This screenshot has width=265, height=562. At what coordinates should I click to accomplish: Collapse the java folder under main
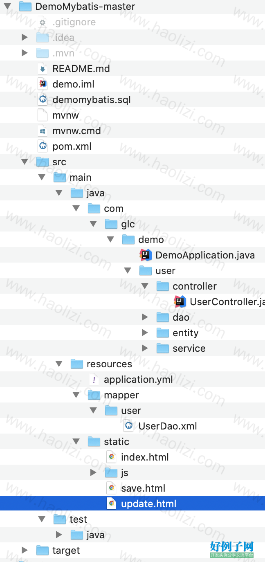[59, 193]
